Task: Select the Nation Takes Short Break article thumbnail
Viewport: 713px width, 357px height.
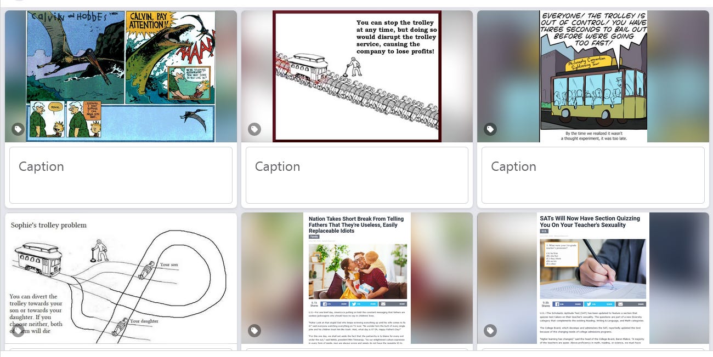Action: [357, 278]
